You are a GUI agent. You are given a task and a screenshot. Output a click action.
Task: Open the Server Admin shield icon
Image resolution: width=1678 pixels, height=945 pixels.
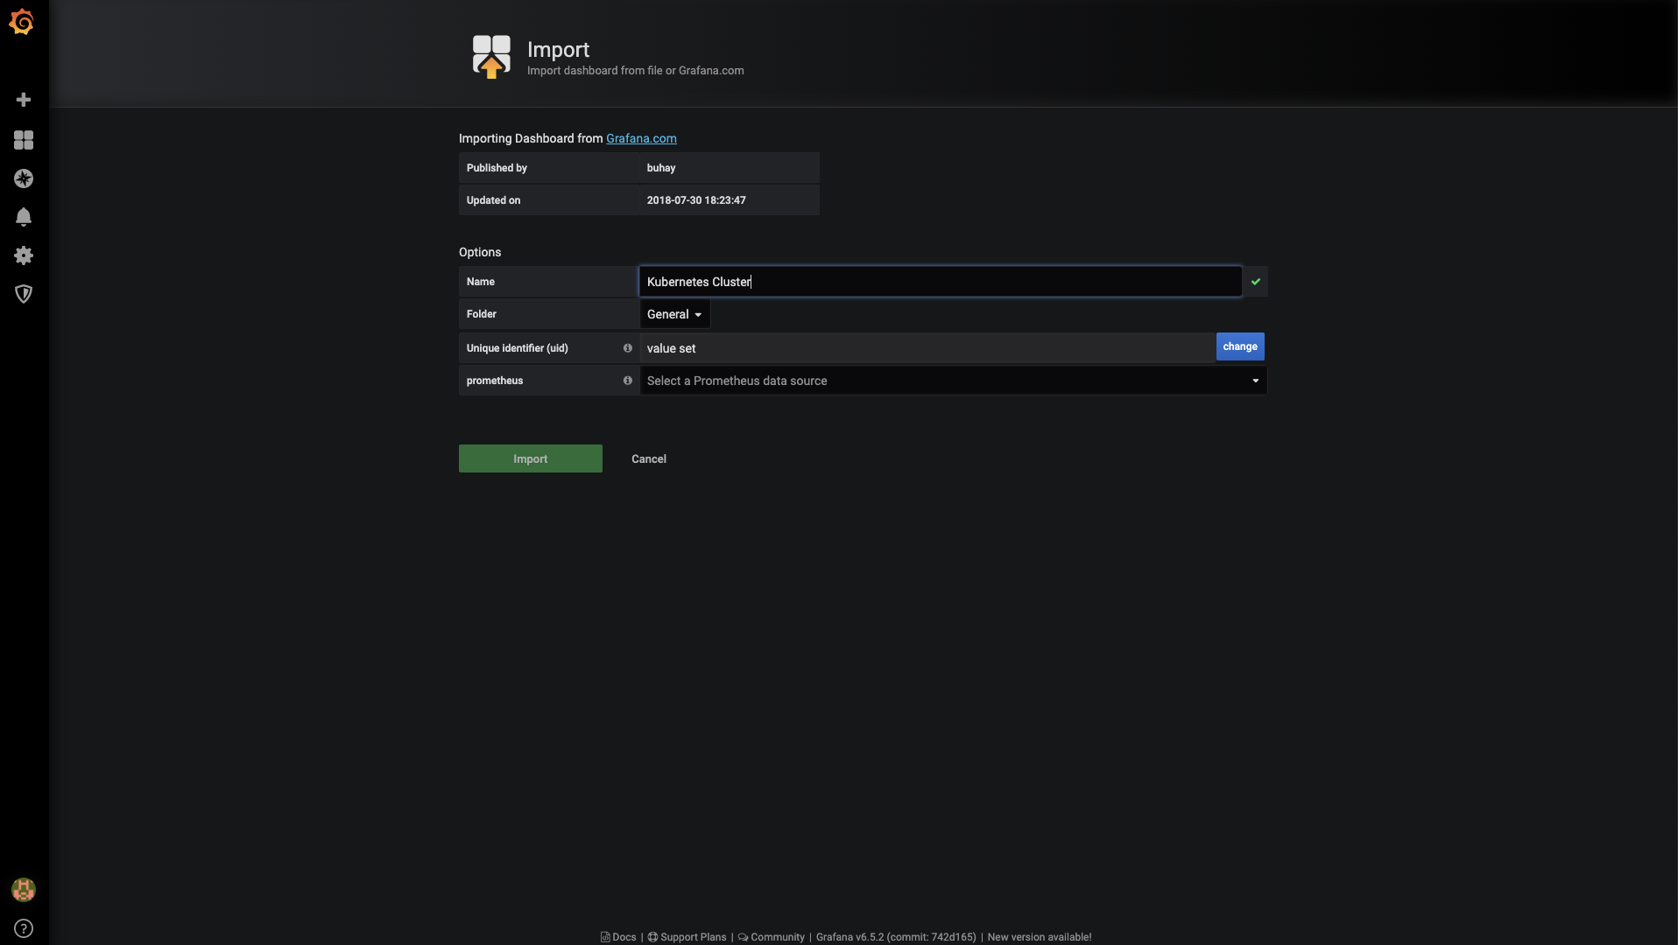tap(24, 294)
